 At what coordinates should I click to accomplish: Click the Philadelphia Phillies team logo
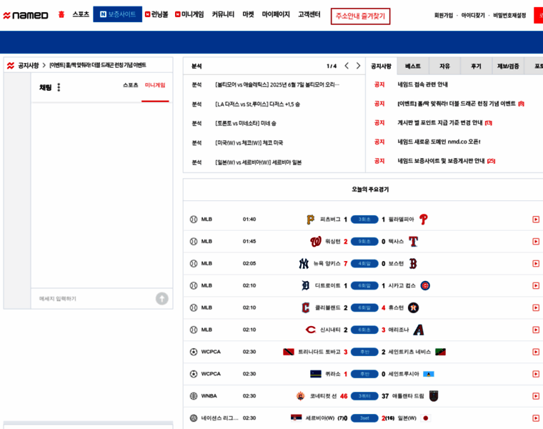tap(423, 220)
